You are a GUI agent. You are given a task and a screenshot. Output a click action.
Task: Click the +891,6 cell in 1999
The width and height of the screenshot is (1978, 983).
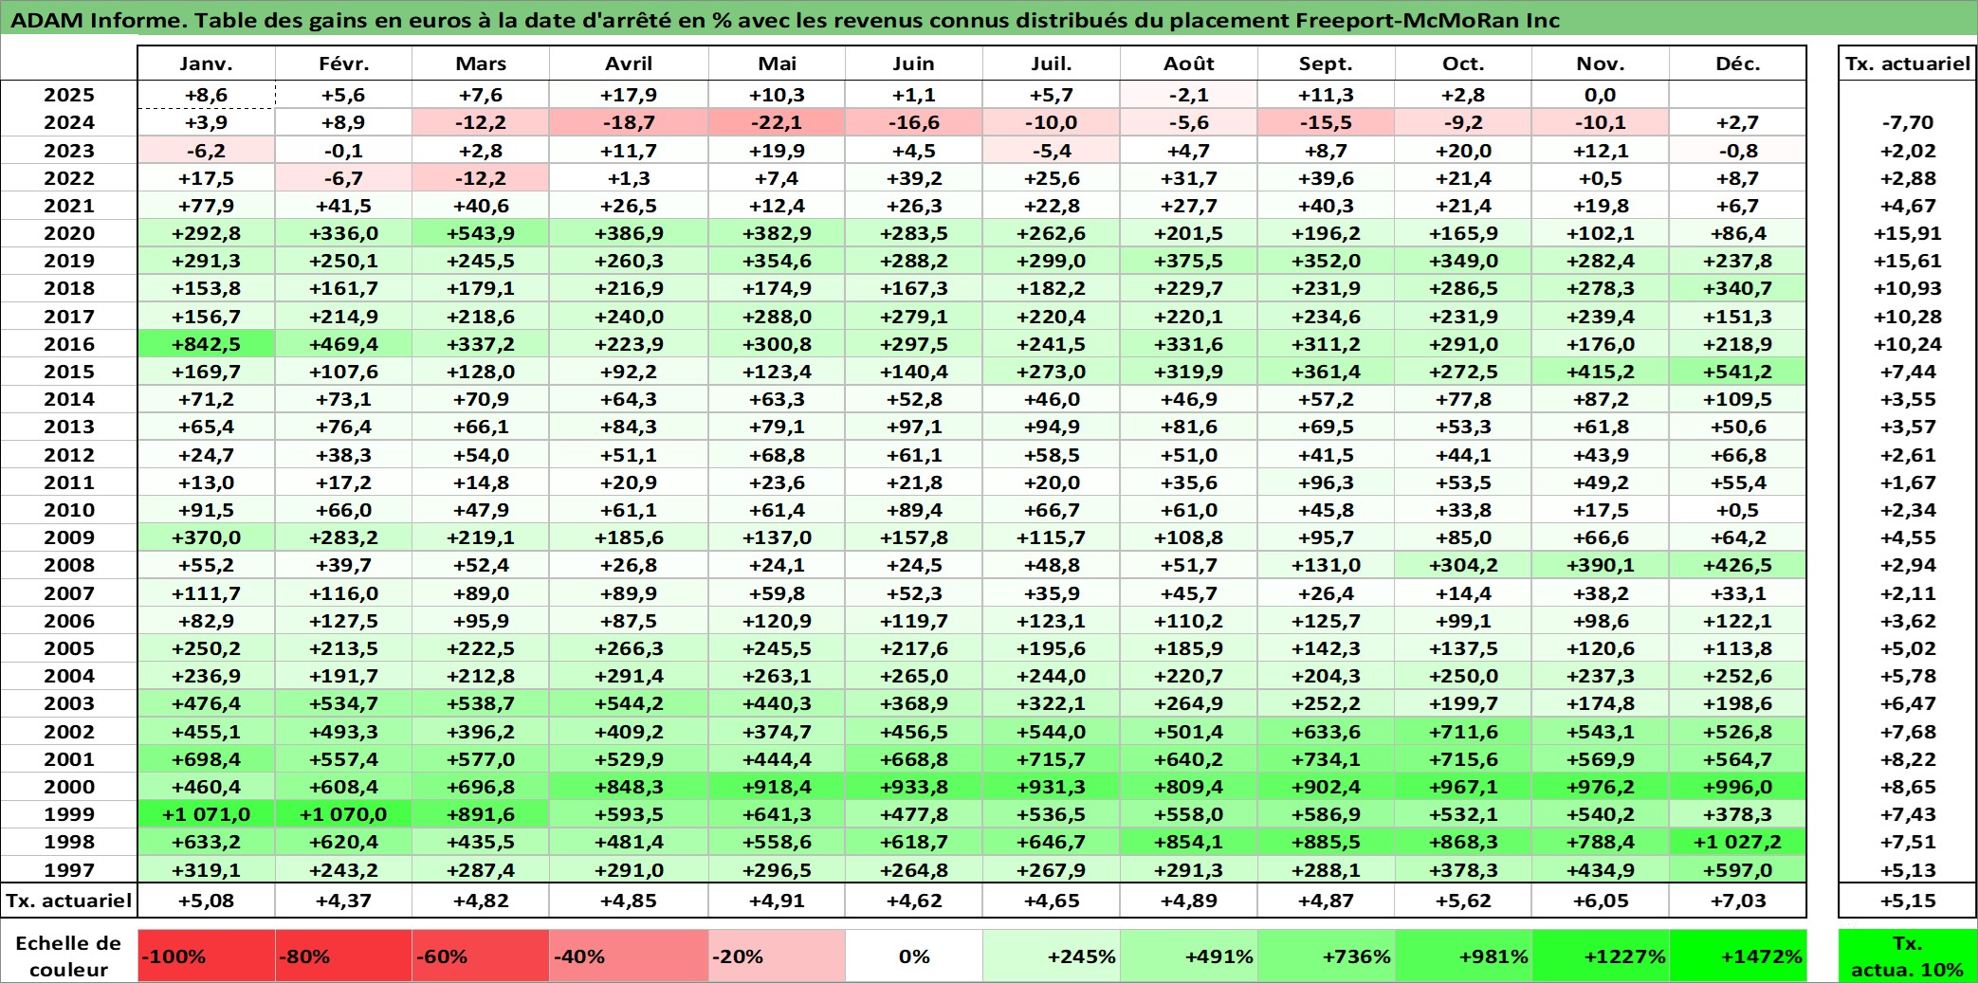[481, 814]
